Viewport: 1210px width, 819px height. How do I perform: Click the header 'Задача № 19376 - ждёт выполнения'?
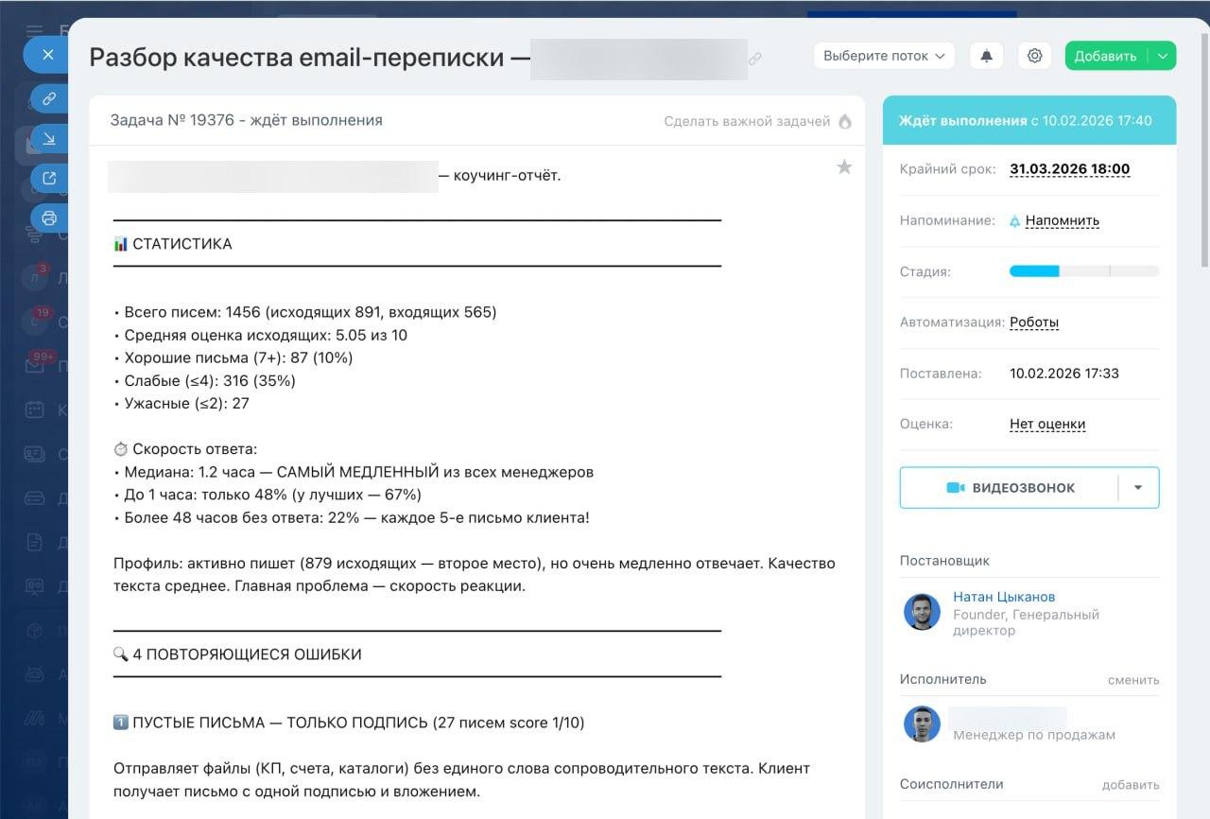point(247,120)
